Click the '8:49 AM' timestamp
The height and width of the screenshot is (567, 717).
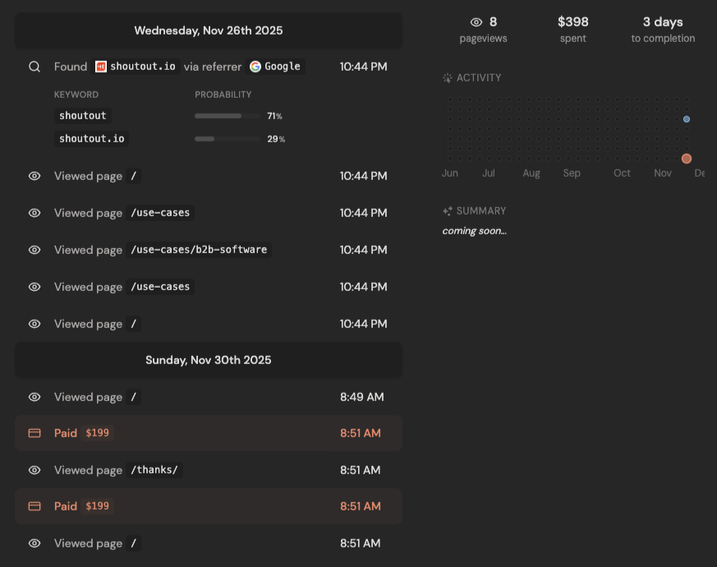[x=361, y=397]
